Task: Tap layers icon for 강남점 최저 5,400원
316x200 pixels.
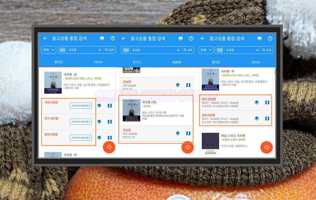Action: [x=178, y=85]
